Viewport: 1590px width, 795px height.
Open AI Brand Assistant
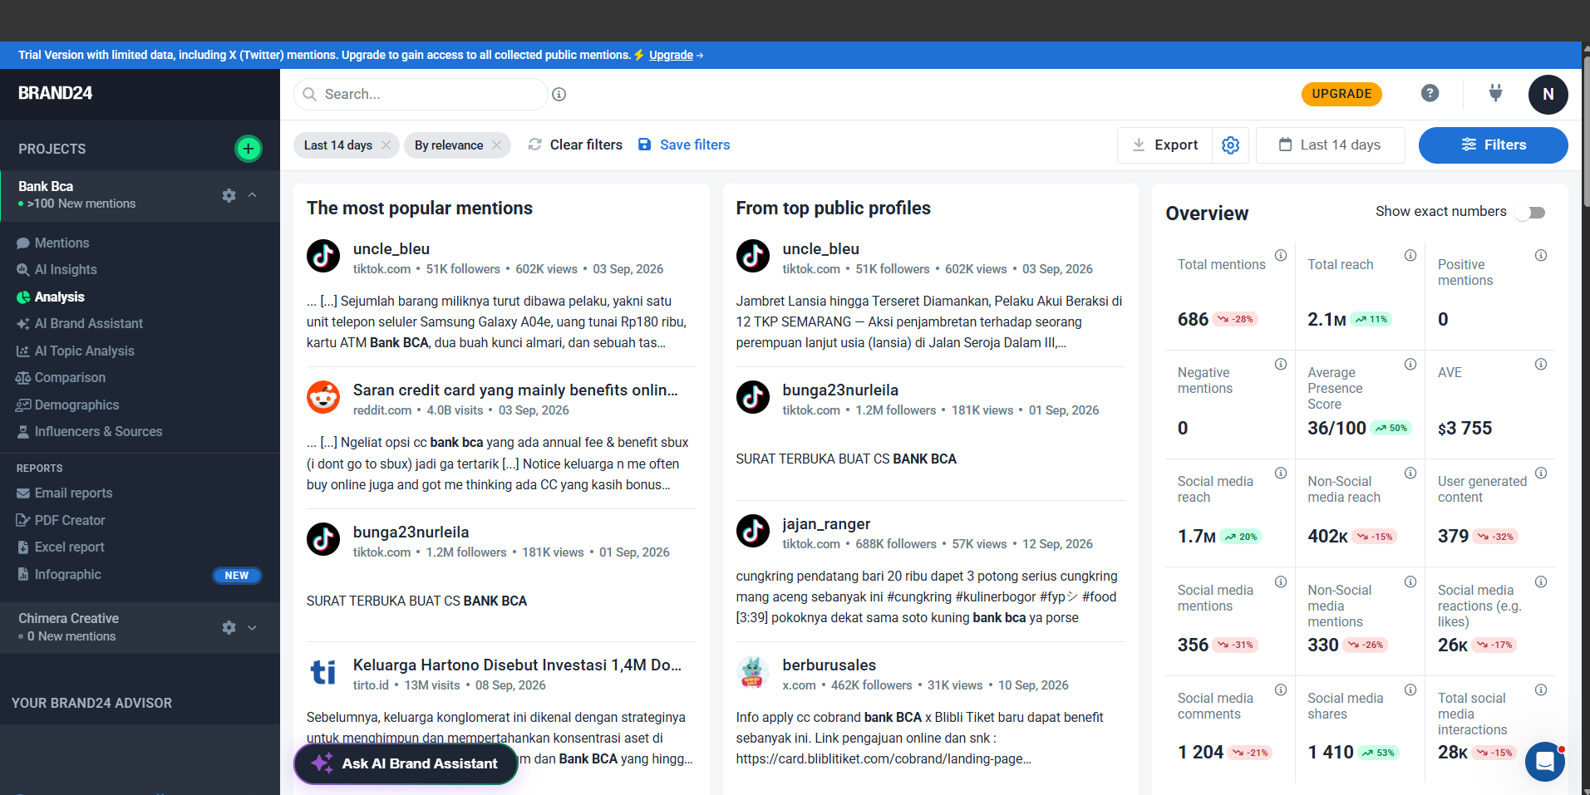[88, 323]
